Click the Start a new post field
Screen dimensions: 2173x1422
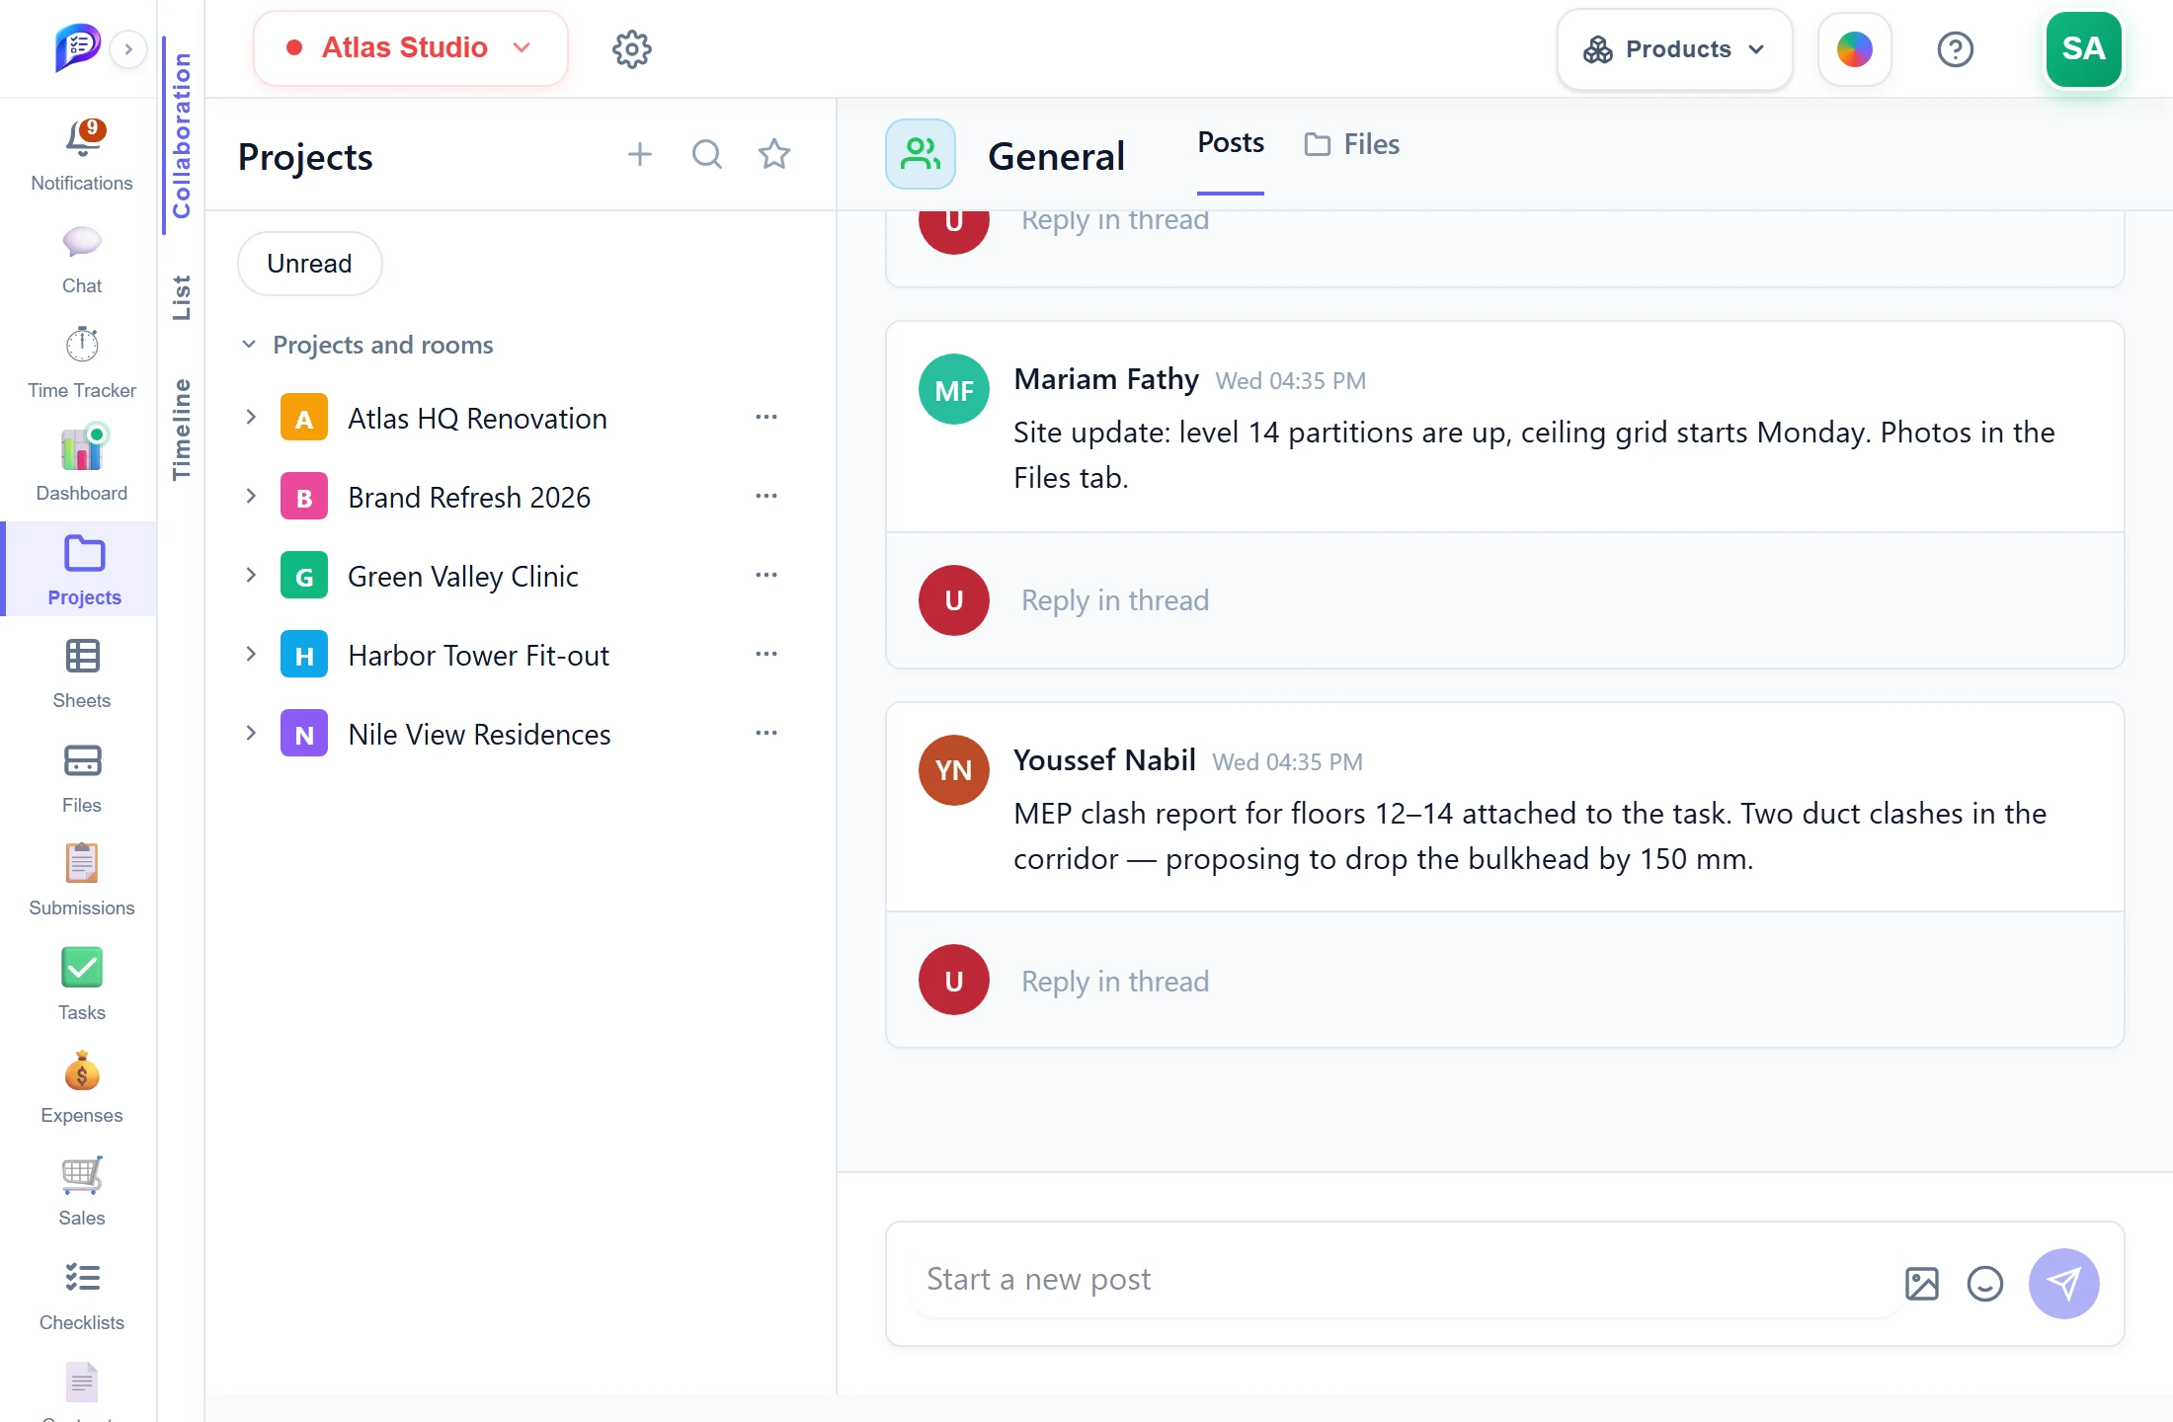click(x=1403, y=1280)
